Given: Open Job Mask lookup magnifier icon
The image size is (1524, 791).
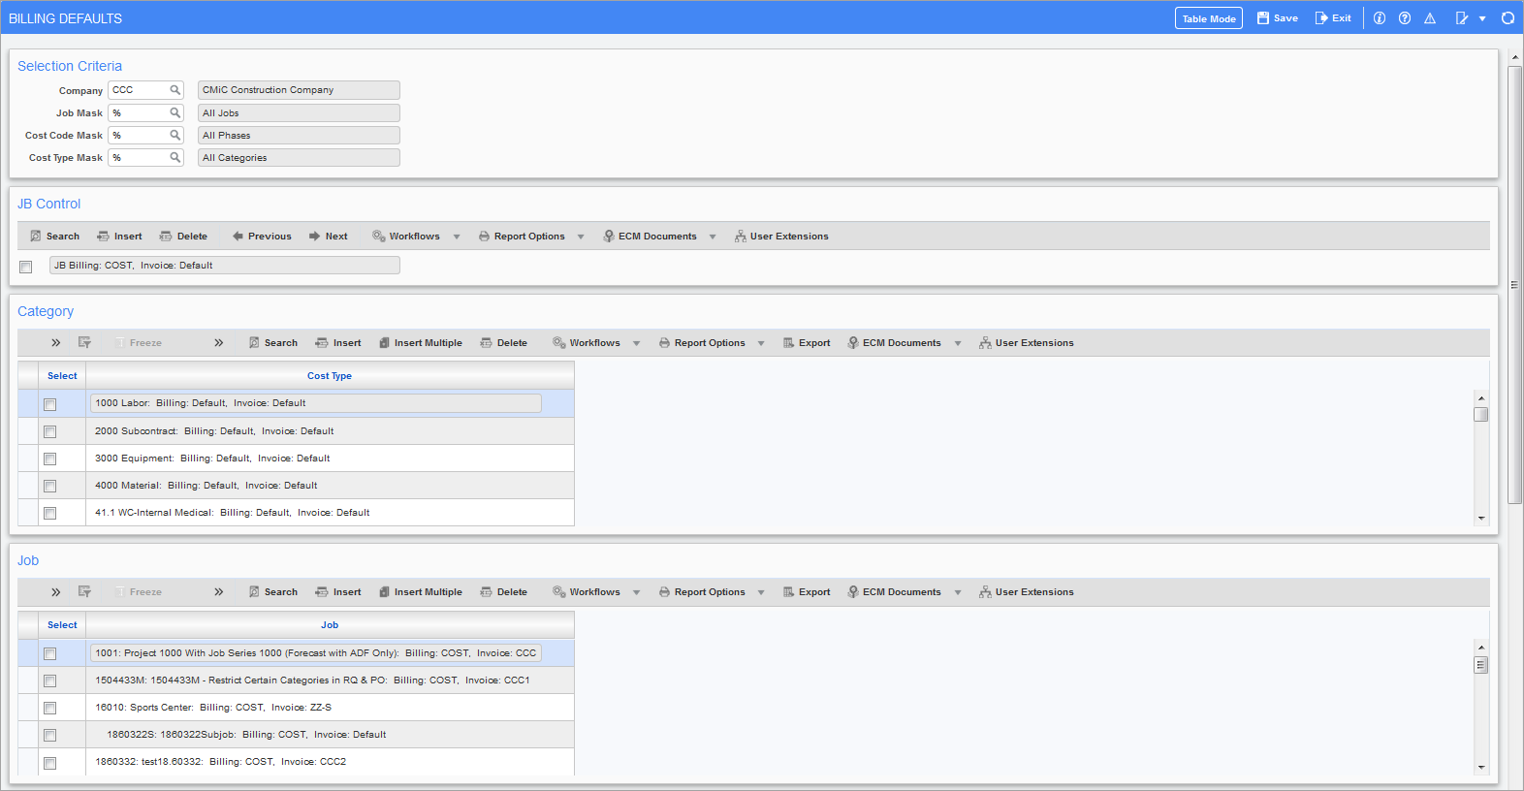Looking at the screenshot, I should (175, 112).
